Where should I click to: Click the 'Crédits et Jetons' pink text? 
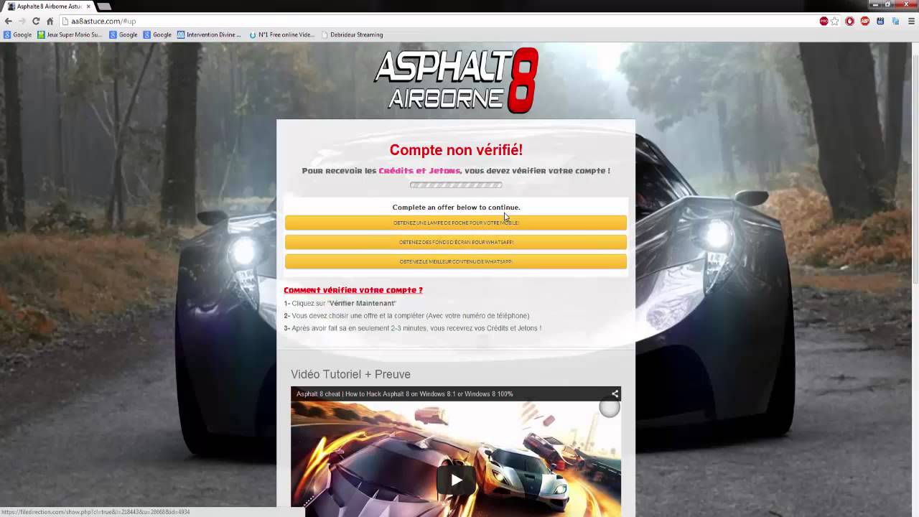(419, 171)
